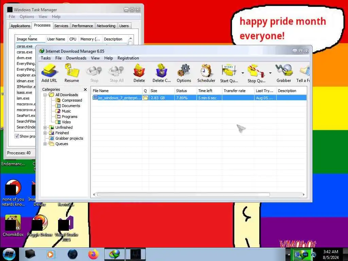This screenshot has height=261, width=348.
Task: Open the Start Queue dropdown arrow
Action: pyautogui.click(x=243, y=73)
